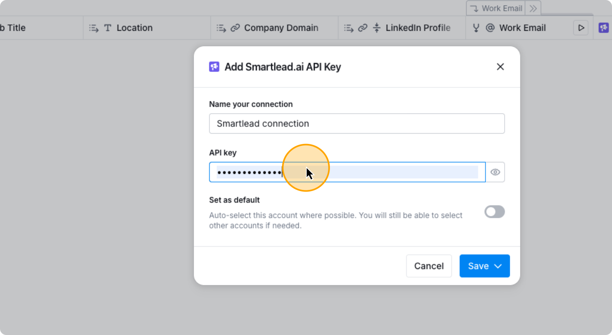Open the LinkedIn Profile column header
The width and height of the screenshot is (612, 335).
point(418,28)
